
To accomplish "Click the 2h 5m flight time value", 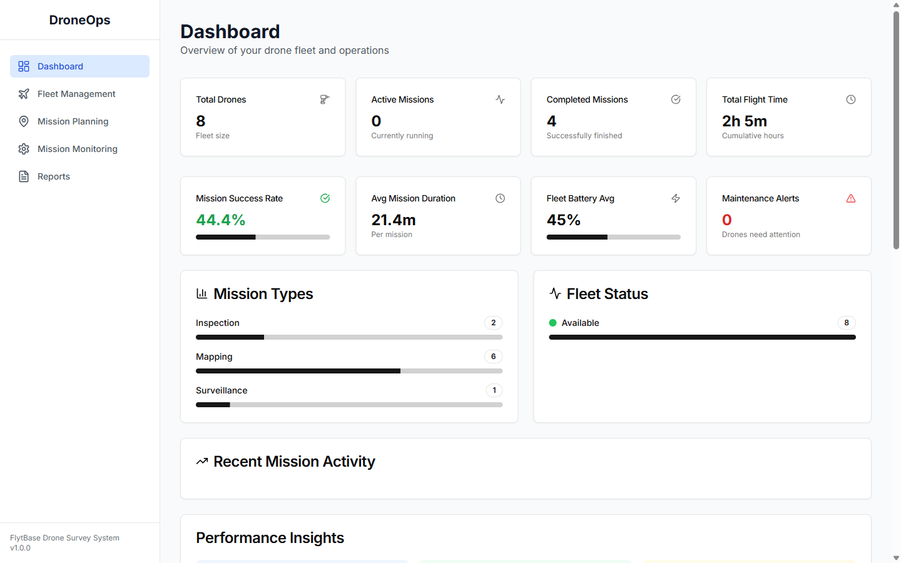I will point(744,121).
